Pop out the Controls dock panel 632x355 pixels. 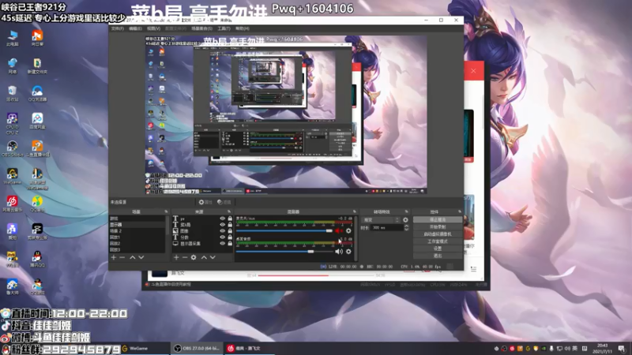coord(460,211)
